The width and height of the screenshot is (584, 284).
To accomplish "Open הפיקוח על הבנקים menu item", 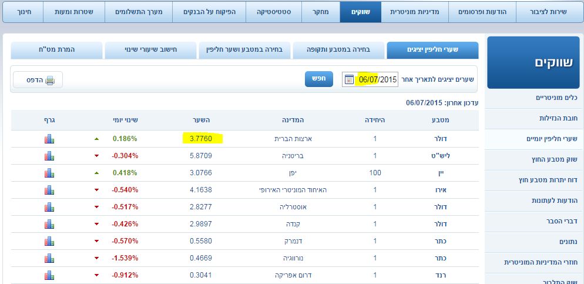I will pos(209,12).
